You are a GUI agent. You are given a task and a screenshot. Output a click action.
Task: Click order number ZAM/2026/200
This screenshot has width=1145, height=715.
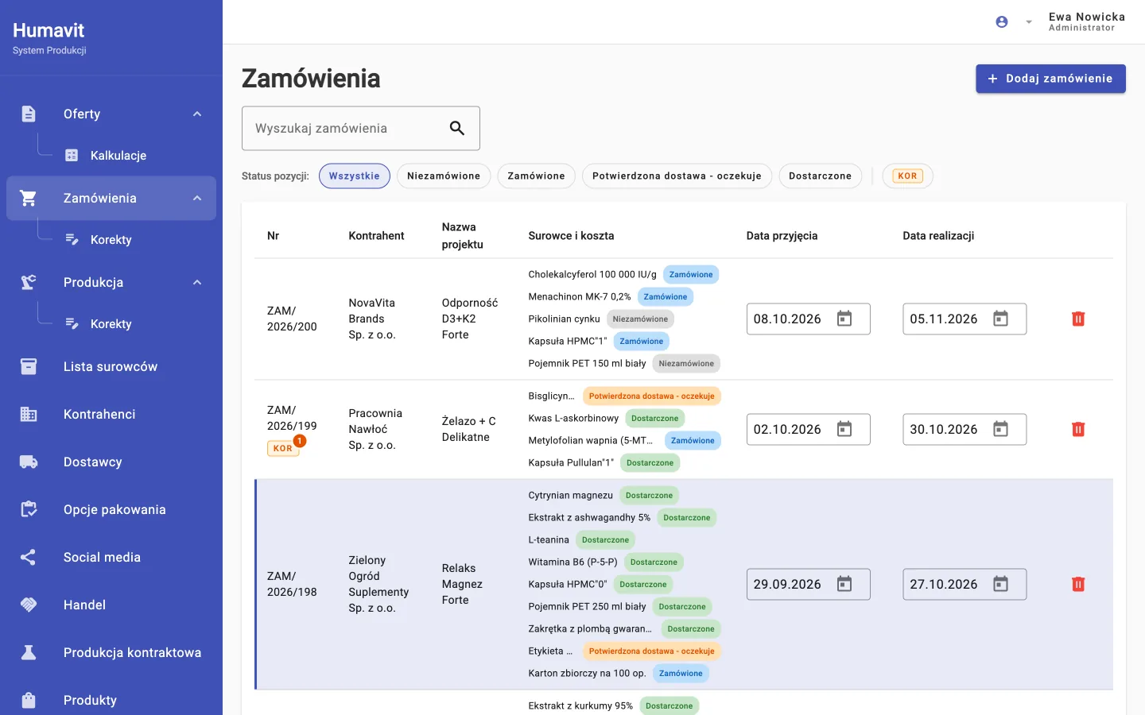292,319
